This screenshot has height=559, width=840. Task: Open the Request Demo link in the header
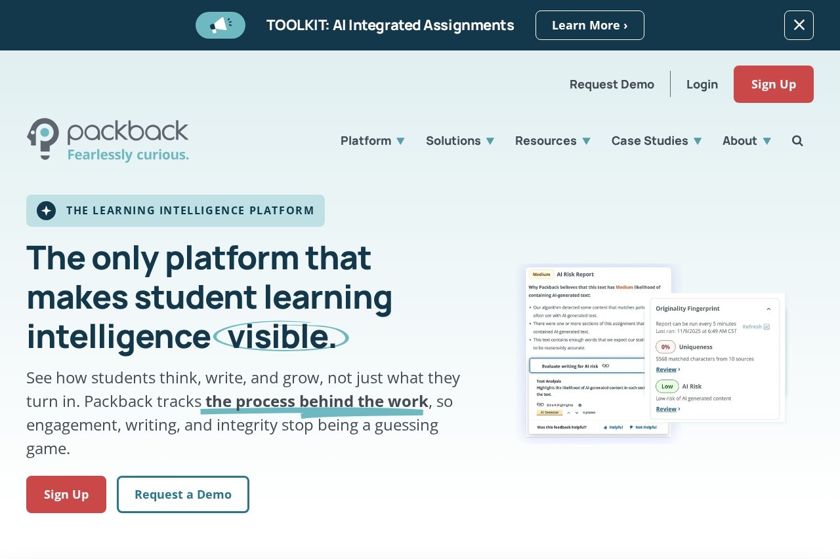tap(612, 85)
